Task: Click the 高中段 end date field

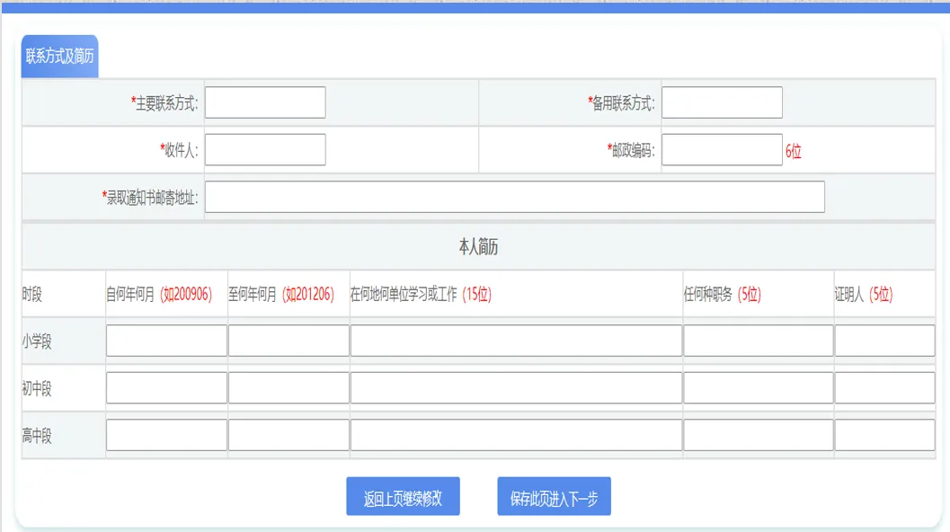Action: tap(289, 434)
